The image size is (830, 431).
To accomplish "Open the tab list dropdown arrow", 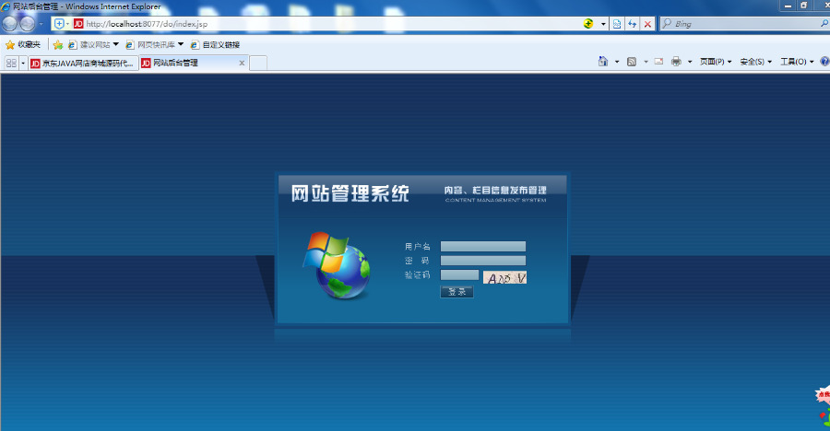I will point(23,64).
